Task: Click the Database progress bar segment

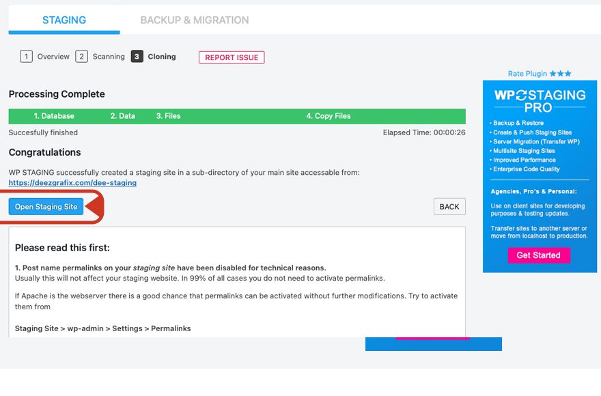Action: click(55, 115)
